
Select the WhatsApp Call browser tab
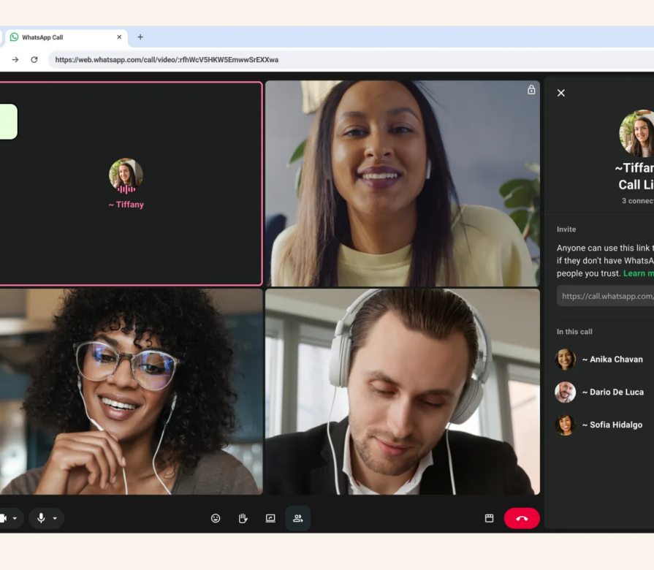pyautogui.click(x=66, y=37)
